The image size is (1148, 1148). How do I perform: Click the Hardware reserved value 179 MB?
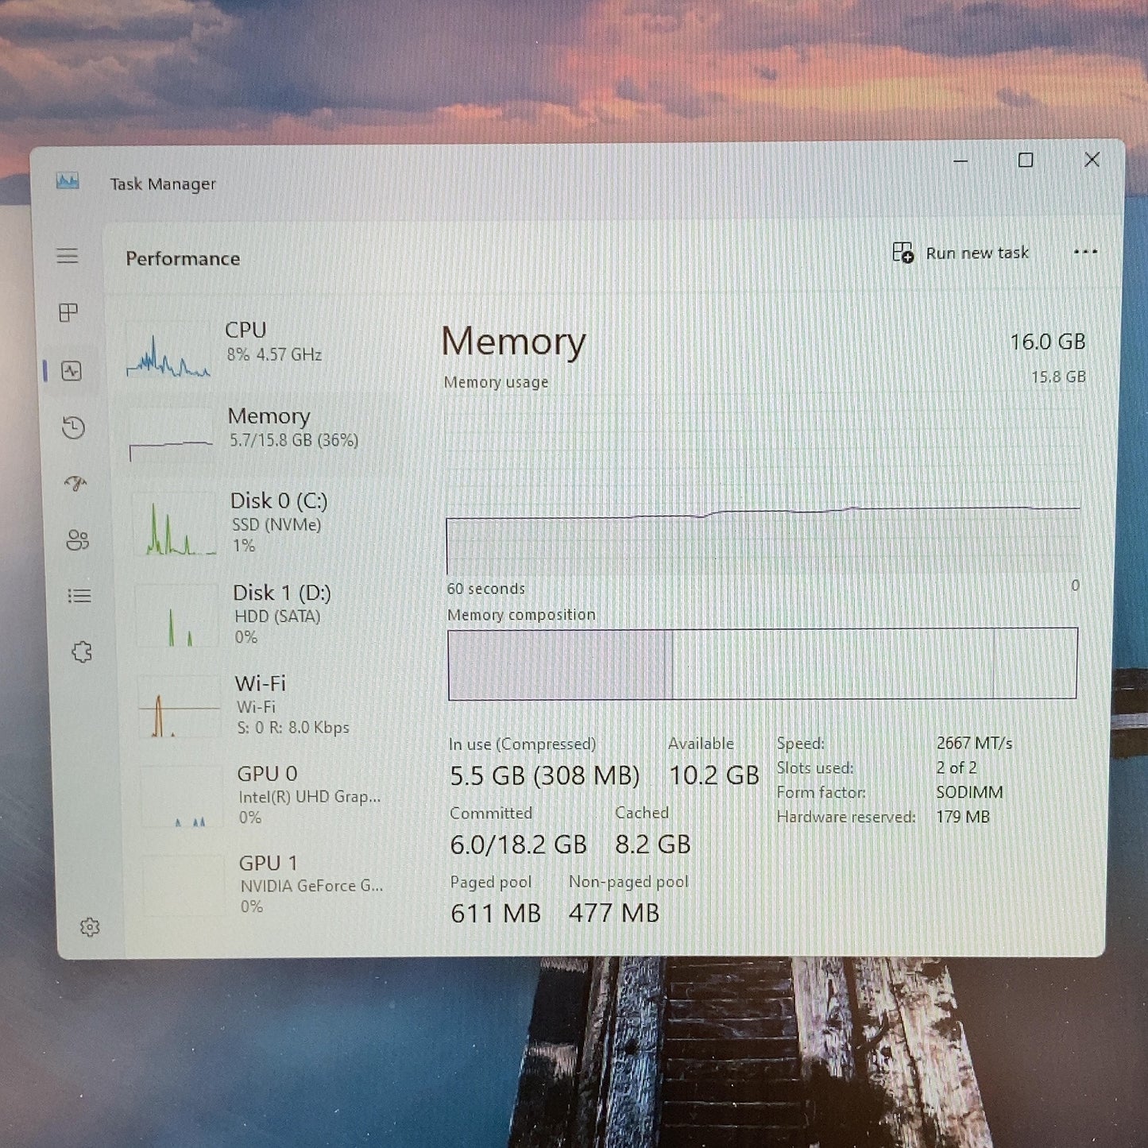963,817
